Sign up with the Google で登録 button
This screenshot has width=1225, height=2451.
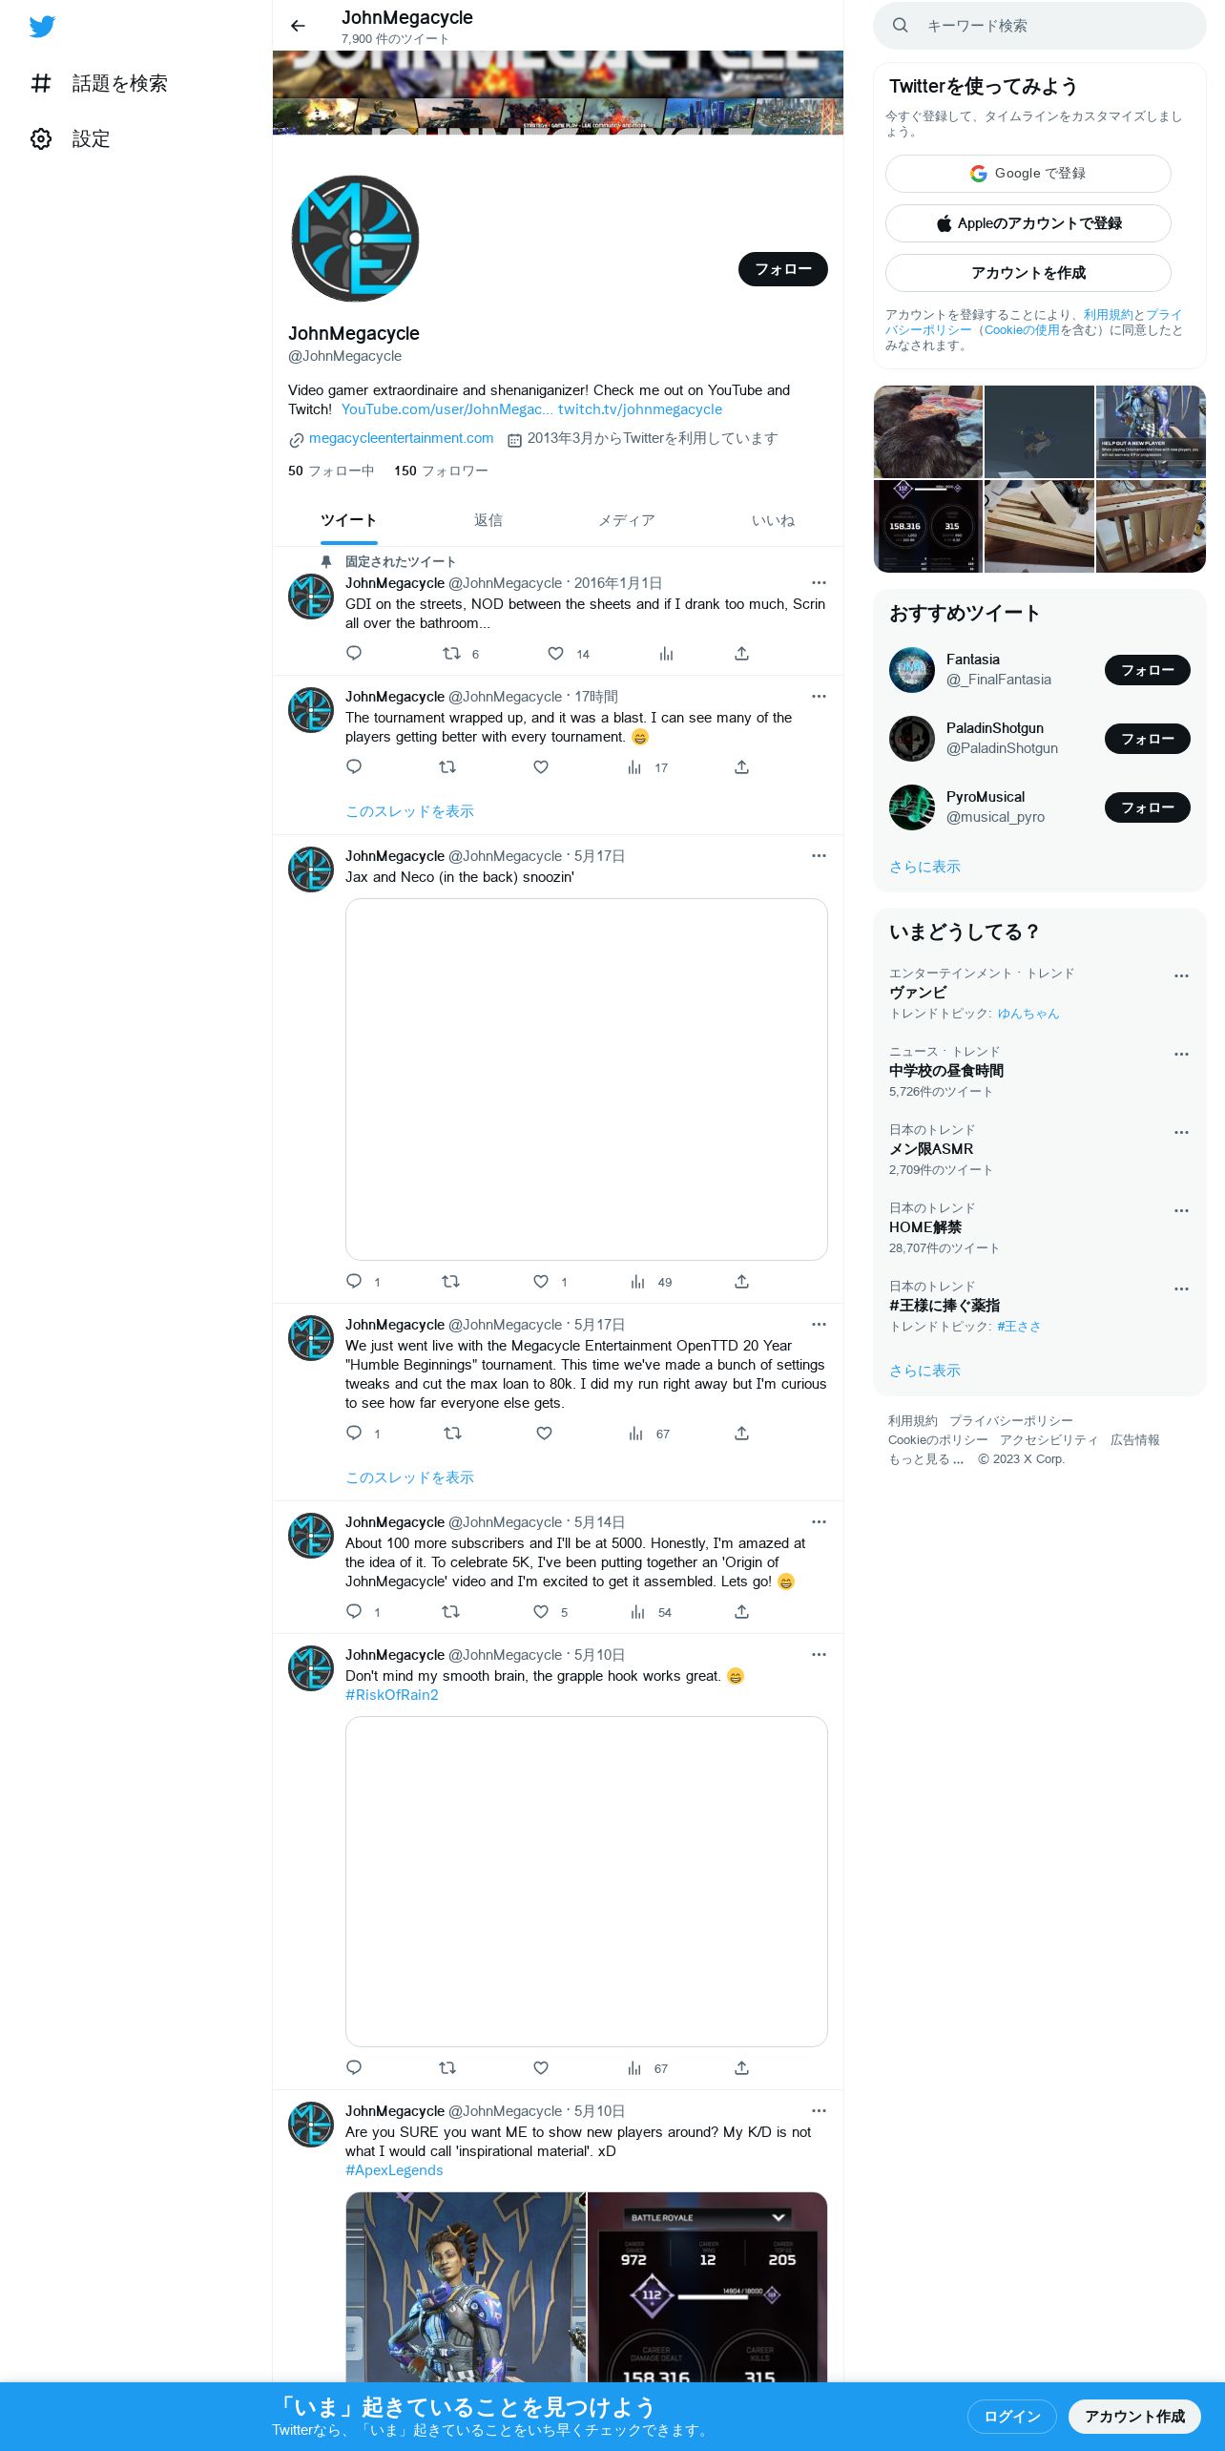coord(1028,174)
